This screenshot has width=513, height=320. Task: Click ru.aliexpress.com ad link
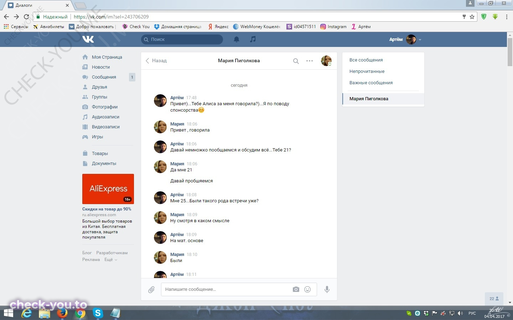coord(99,215)
